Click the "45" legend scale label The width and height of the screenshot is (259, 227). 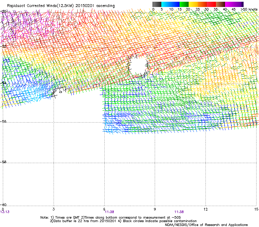tap(233, 9)
